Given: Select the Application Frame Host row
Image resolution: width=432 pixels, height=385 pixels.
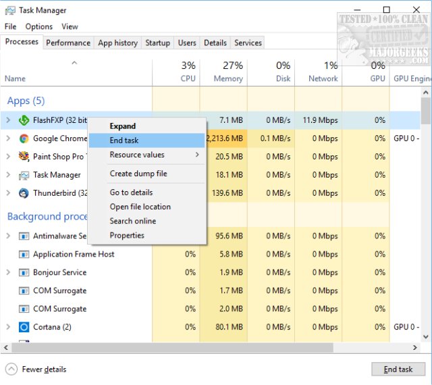Looking at the screenshot, I should (x=211, y=254).
